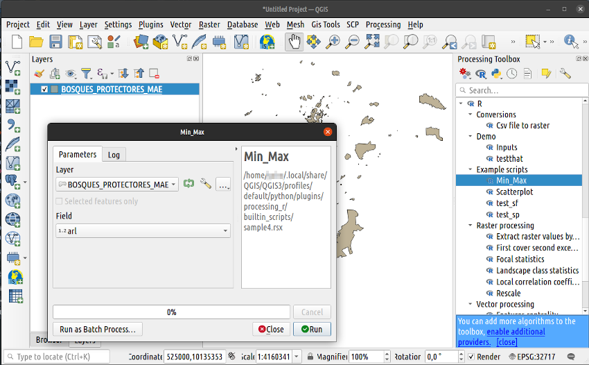
Task: Open project folder icon in toolbar
Action: pos(36,42)
